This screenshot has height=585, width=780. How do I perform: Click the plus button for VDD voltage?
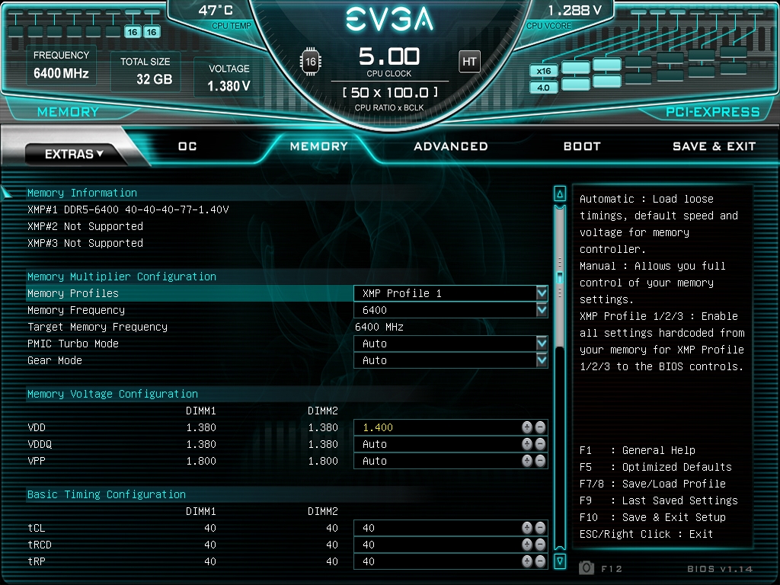527,427
